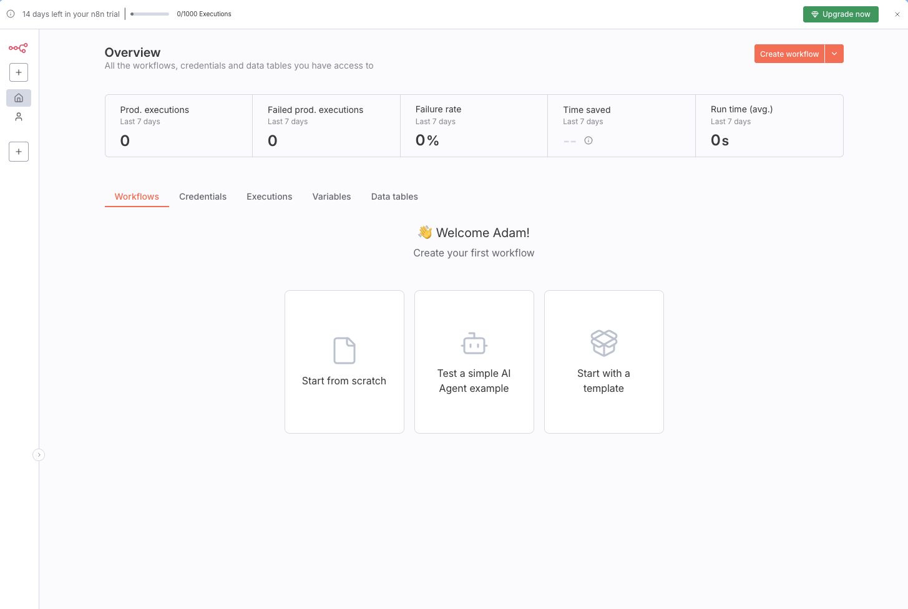Click the Time saved info icon

point(588,140)
